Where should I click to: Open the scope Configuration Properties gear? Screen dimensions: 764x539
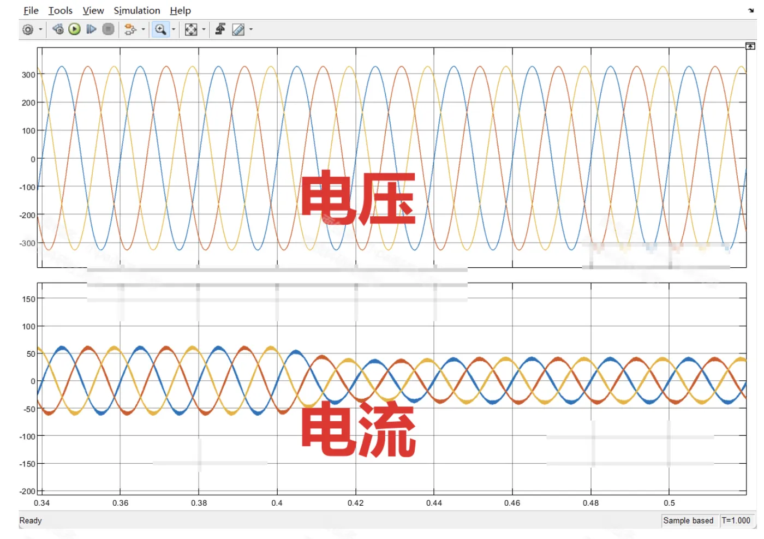(28, 29)
